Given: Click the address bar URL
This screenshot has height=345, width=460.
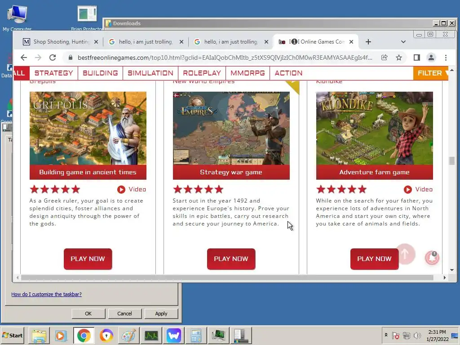Looking at the screenshot, I should [x=225, y=57].
